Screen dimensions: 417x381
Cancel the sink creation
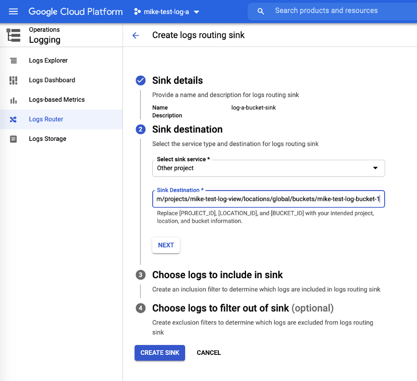(209, 353)
